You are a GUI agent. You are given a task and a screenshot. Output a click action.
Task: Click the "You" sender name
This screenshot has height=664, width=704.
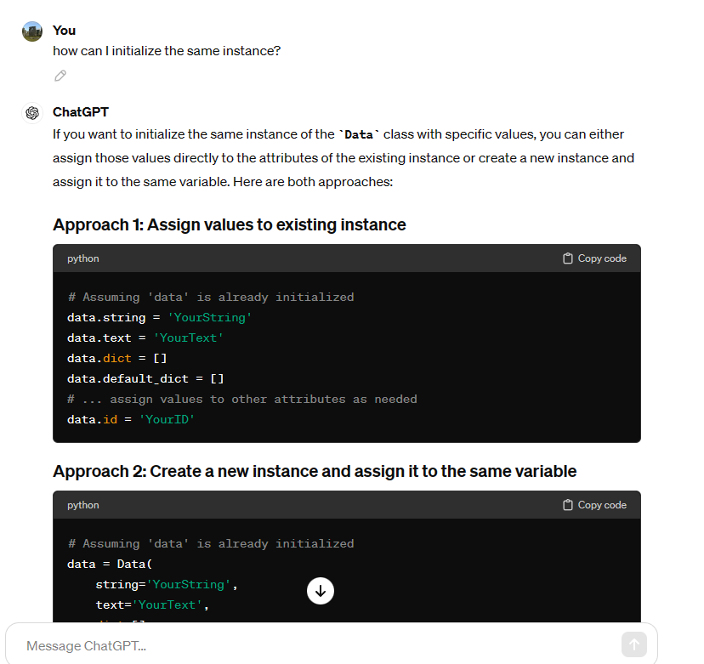pyautogui.click(x=64, y=31)
